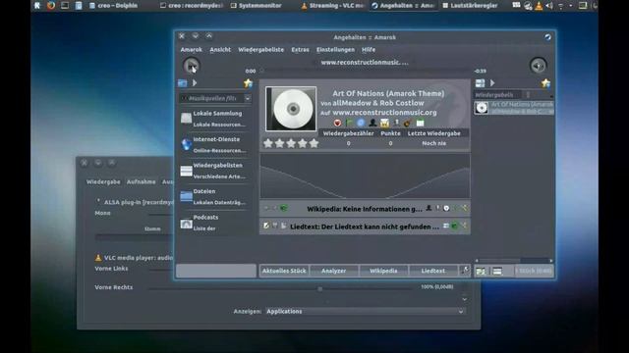Click the playlist pane home icon
The width and height of the screenshot is (629, 353).
[x=481, y=83]
